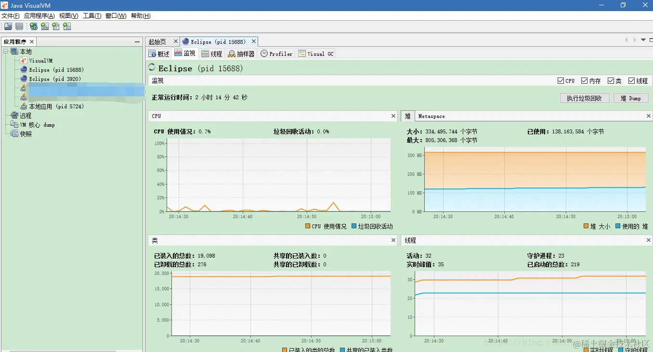This screenshot has height=352, width=653.
Task: Click the 执行垃圾回收 button
Action: tap(585, 98)
